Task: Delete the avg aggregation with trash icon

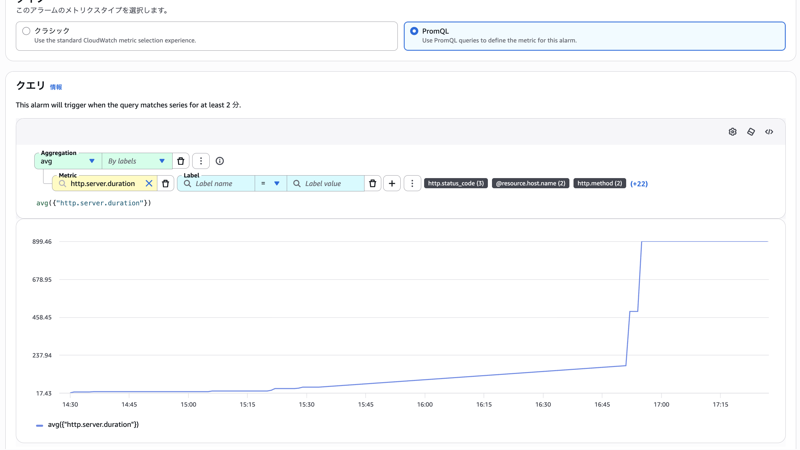Action: tap(181, 161)
